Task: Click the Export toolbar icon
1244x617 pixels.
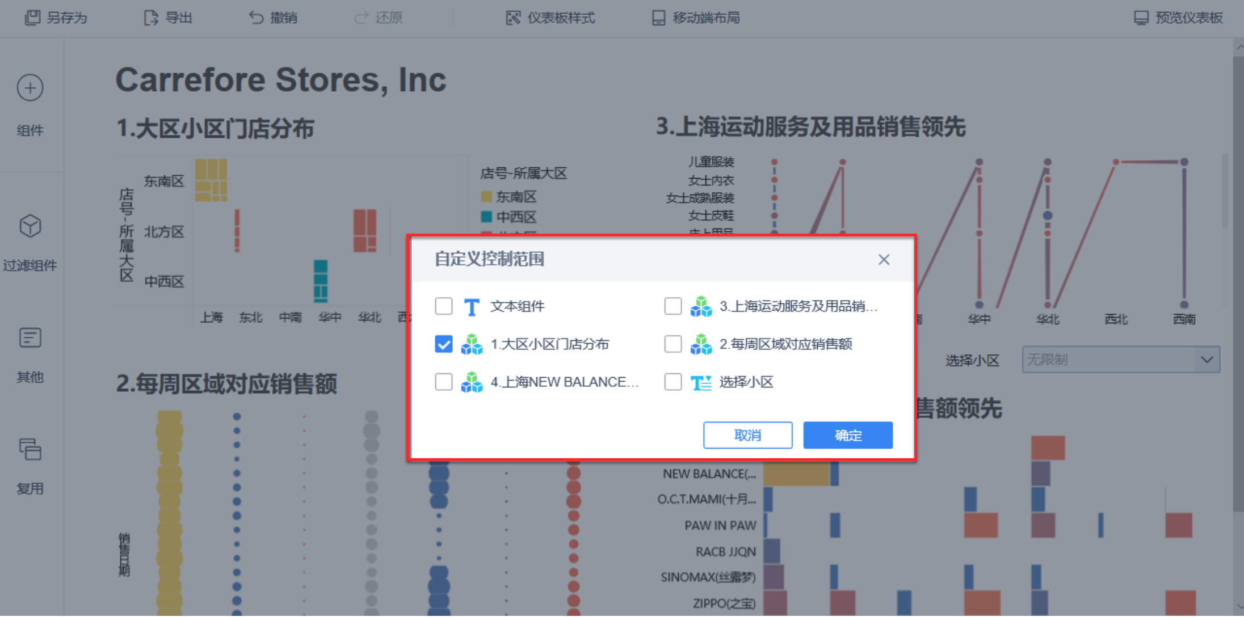Action: (x=151, y=18)
